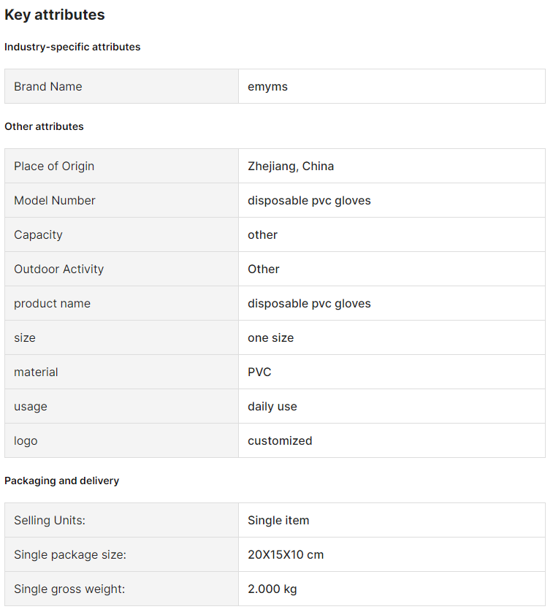Select the PVC material value

point(259,372)
